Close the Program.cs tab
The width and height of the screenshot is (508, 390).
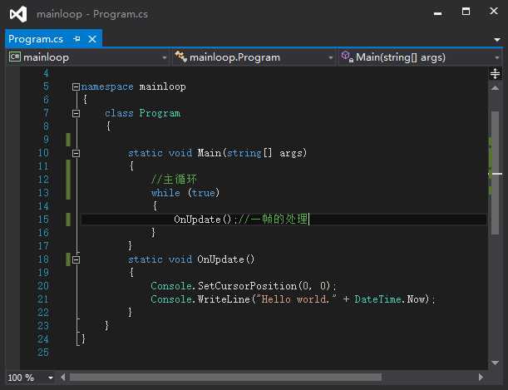click(92, 39)
